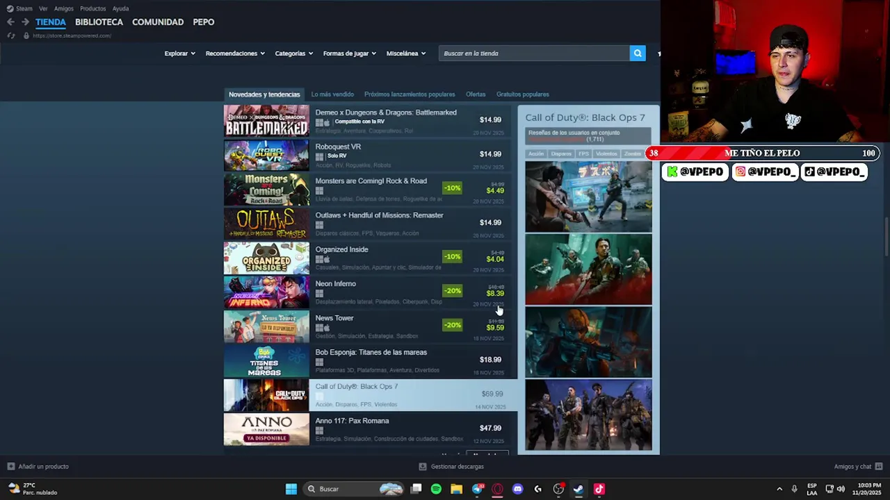Click the first Black Ops 7 preview screenshot
The height and width of the screenshot is (500, 890).
pos(588,197)
